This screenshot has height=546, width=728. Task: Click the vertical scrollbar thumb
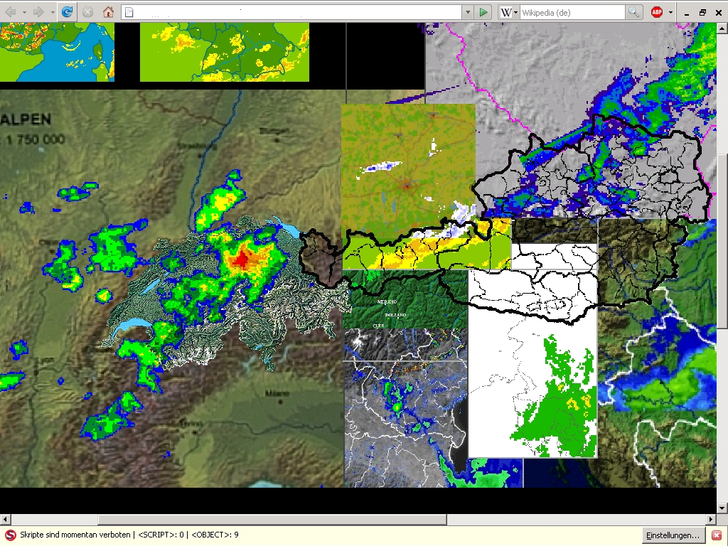tap(722, 242)
